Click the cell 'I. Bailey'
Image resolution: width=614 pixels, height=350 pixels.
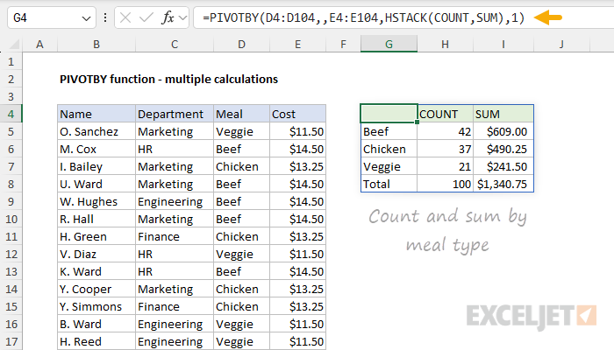point(96,167)
